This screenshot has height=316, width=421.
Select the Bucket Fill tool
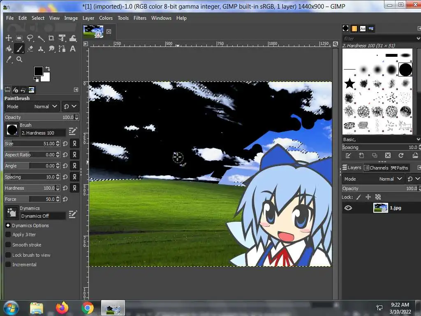[x=9, y=49]
